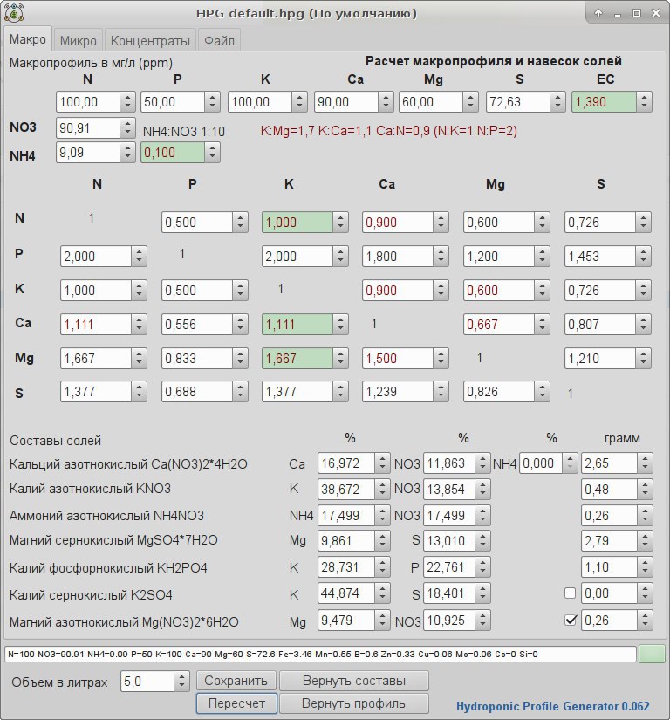Screen dimensions: 670x720
Task: Click the NH4:NO3 1:10 label
Action: click(183, 132)
